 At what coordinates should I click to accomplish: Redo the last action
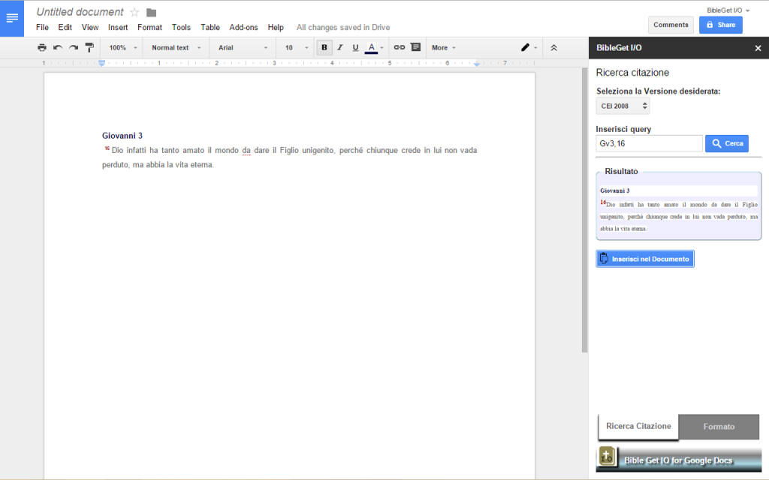(74, 47)
